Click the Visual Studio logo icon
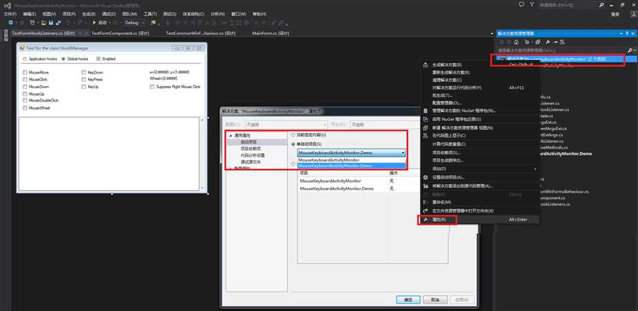 tap(7, 6)
